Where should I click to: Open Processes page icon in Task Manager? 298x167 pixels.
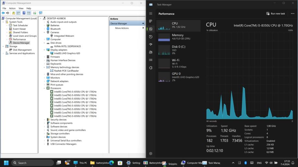(x=151, y=21)
